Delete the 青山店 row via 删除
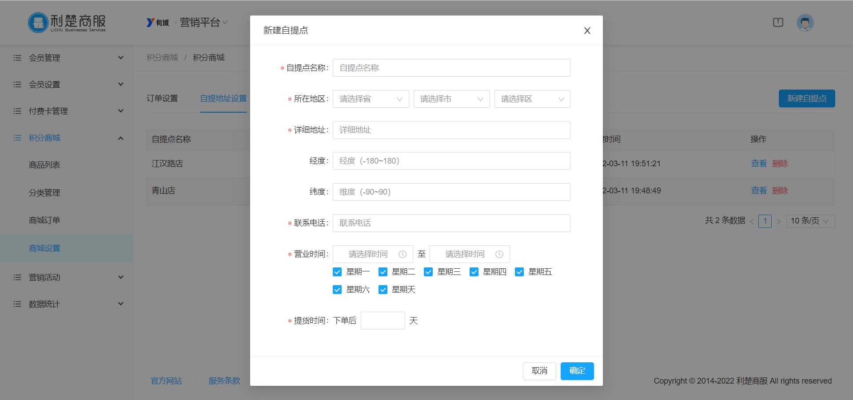 click(780, 191)
